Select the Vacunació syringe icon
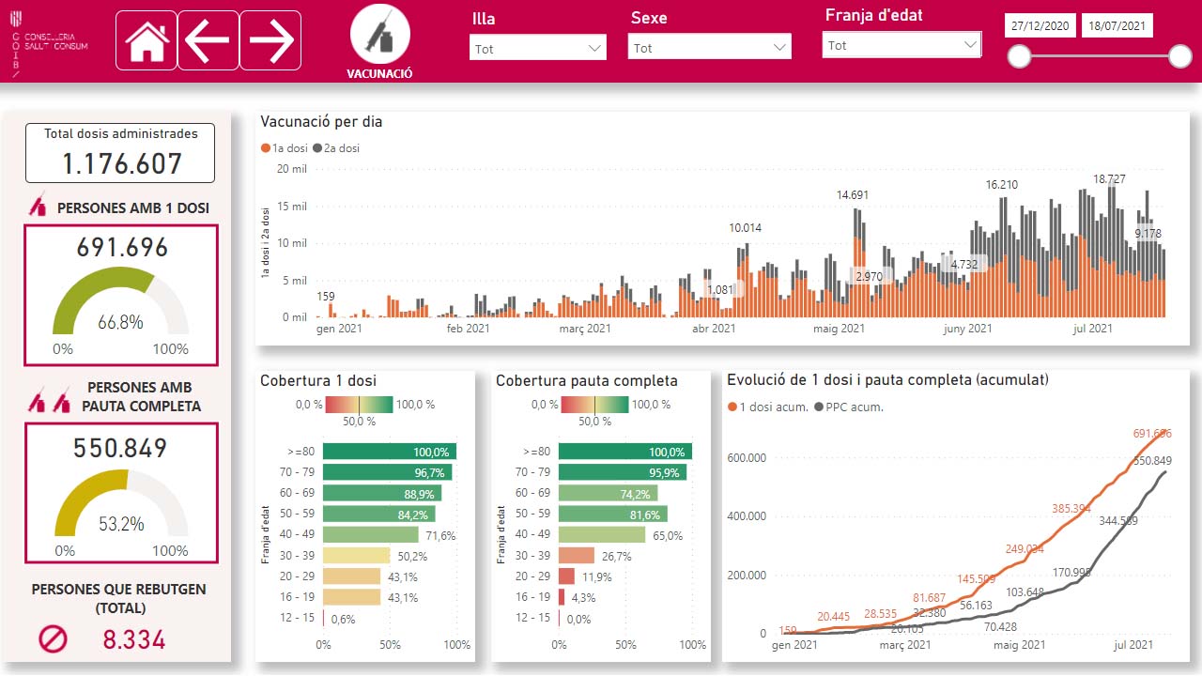Viewport: 1202px width, 676px height. (x=379, y=34)
